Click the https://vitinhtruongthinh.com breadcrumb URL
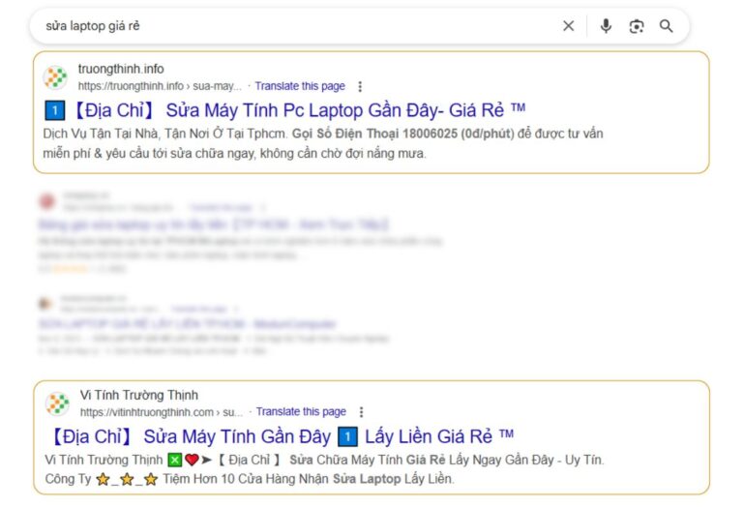 point(161,412)
